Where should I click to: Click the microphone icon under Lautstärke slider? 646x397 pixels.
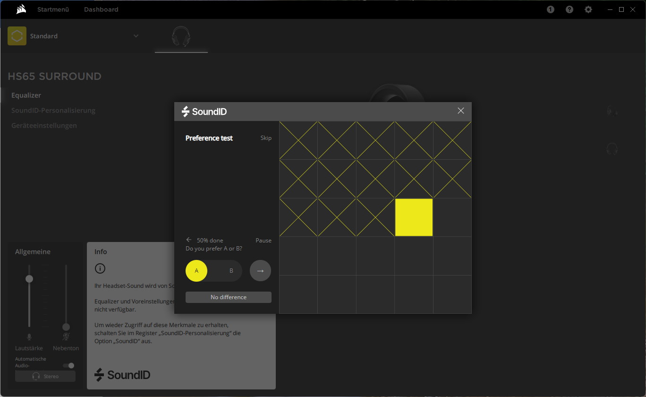coord(29,337)
